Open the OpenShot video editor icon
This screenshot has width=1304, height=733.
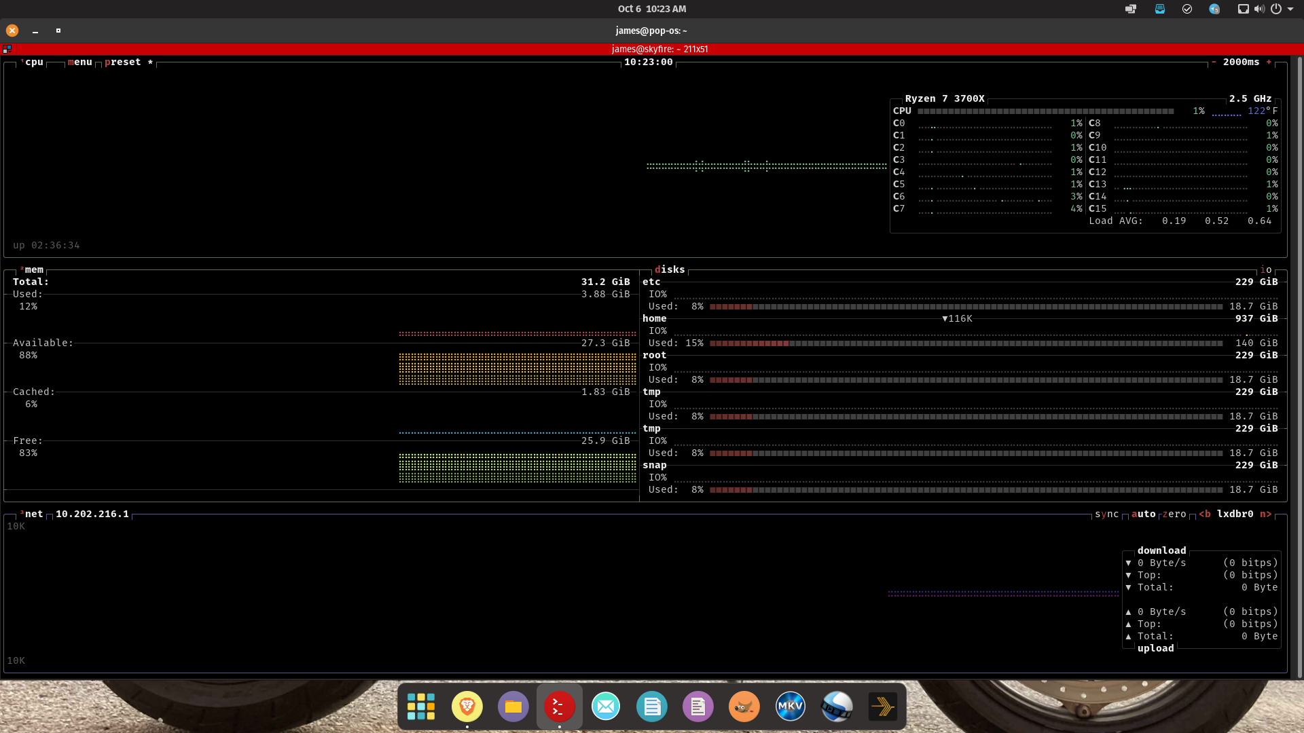click(836, 707)
